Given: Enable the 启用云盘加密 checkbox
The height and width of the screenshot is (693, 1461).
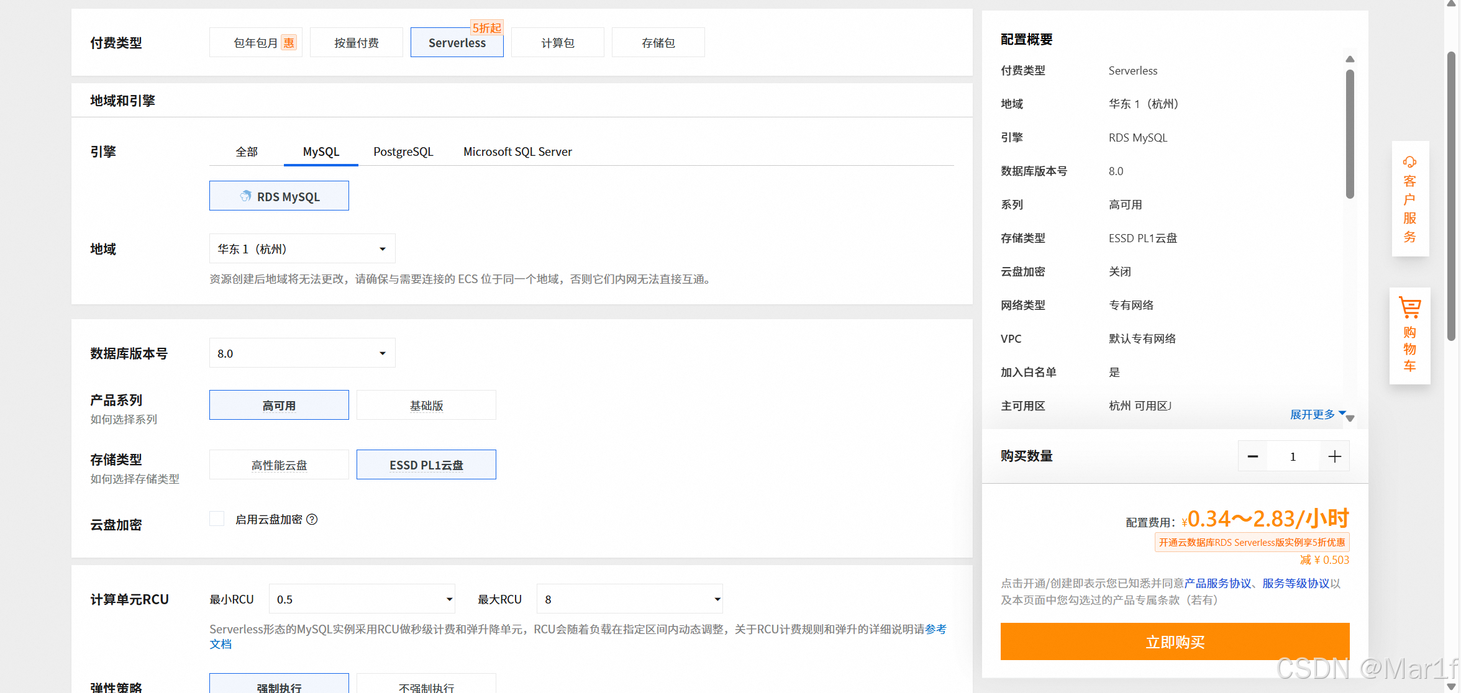Looking at the screenshot, I should point(217,519).
